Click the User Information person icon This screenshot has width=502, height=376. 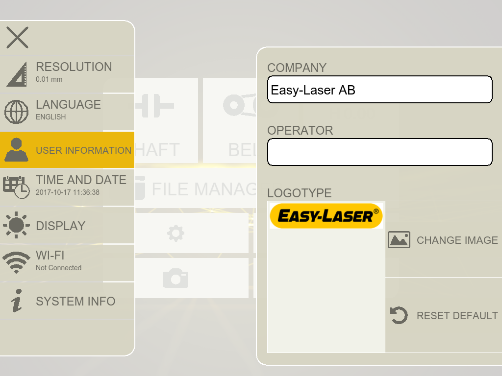point(16,150)
